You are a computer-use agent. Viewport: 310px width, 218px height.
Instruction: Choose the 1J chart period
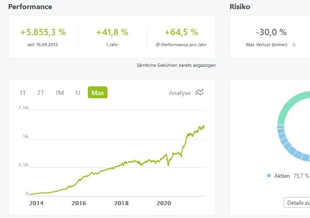78,93
